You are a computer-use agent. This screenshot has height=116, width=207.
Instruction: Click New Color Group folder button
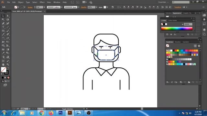189,82
